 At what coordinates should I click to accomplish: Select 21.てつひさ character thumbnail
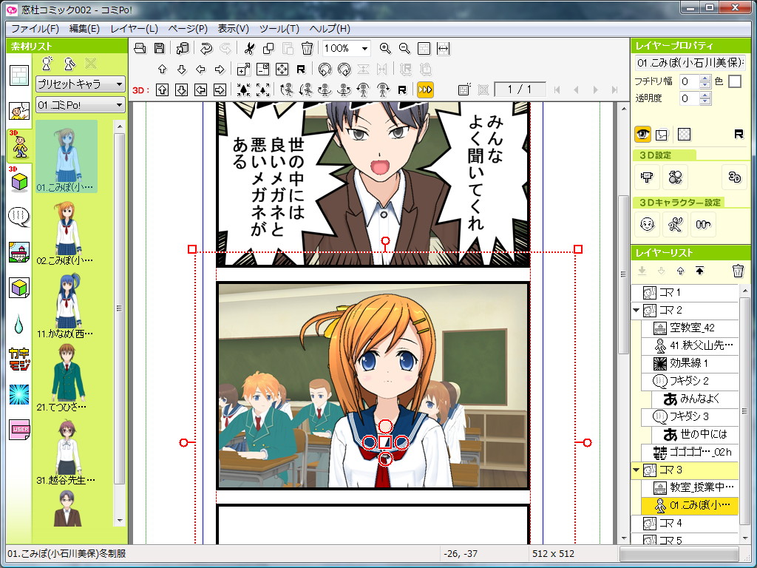[67, 378]
